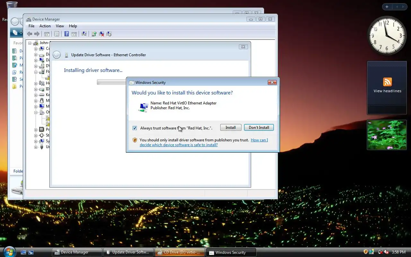
Task: Expand the Mice node beside the mouse icon
Action: tap(36, 101)
